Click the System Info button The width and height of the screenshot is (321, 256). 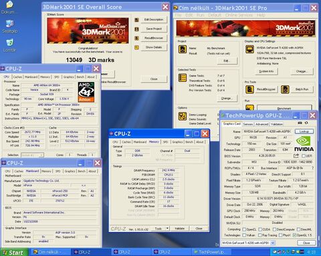tap(266, 71)
